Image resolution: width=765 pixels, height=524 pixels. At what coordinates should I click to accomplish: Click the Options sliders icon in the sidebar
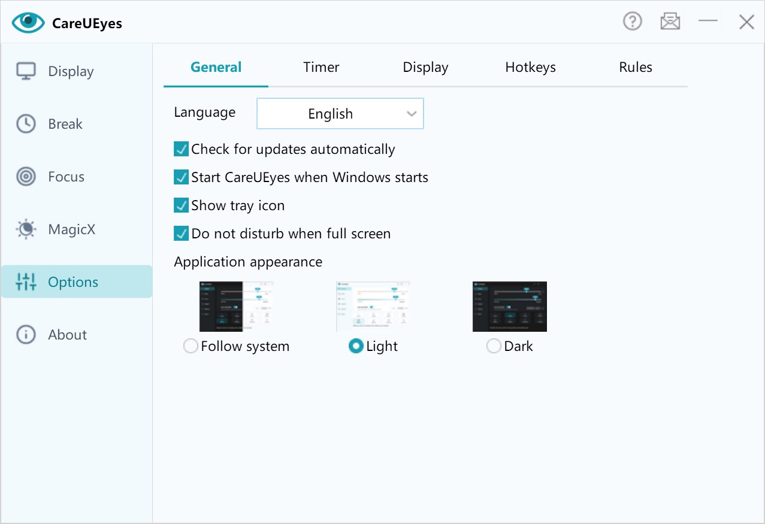point(26,282)
